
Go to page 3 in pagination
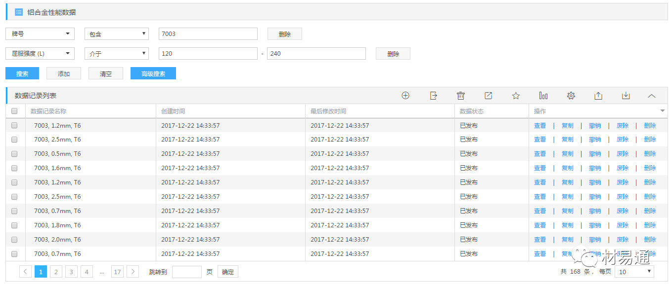(71, 272)
